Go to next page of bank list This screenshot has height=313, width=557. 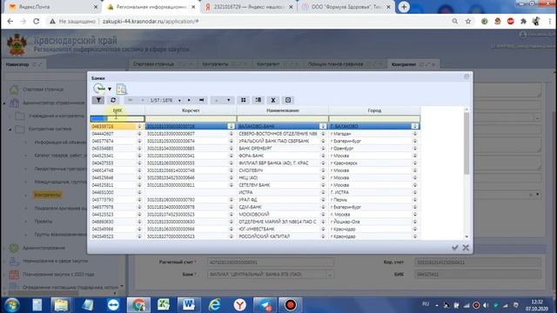click(189, 100)
